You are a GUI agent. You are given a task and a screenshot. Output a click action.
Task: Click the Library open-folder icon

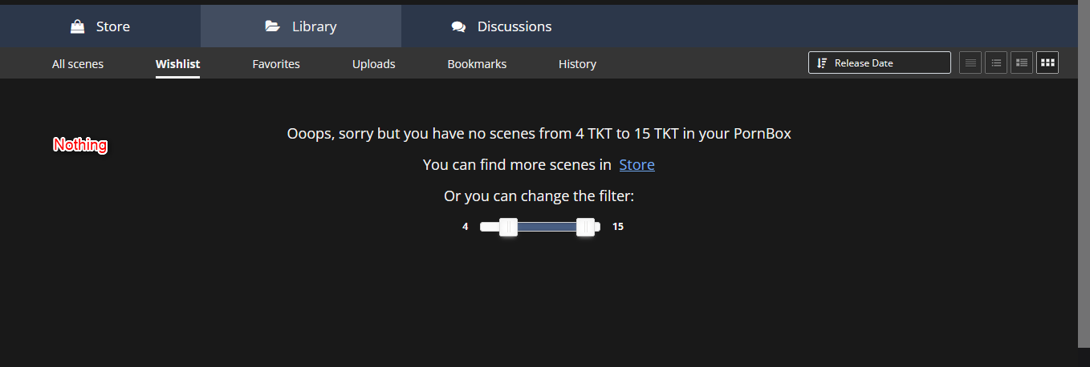(273, 26)
